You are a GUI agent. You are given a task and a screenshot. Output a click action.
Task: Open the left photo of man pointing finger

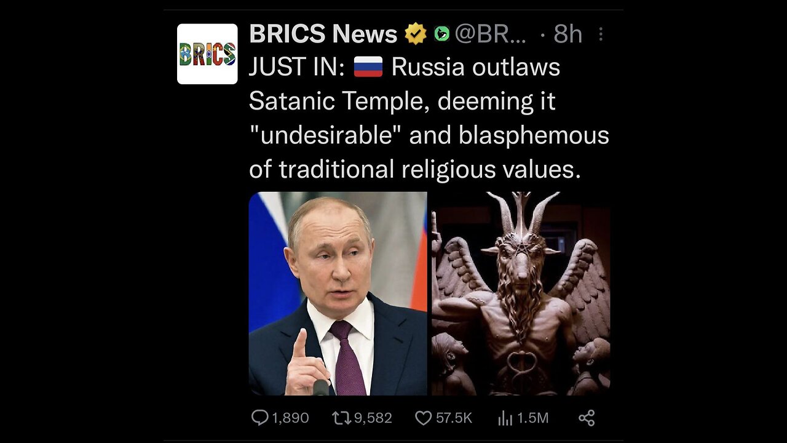338,293
